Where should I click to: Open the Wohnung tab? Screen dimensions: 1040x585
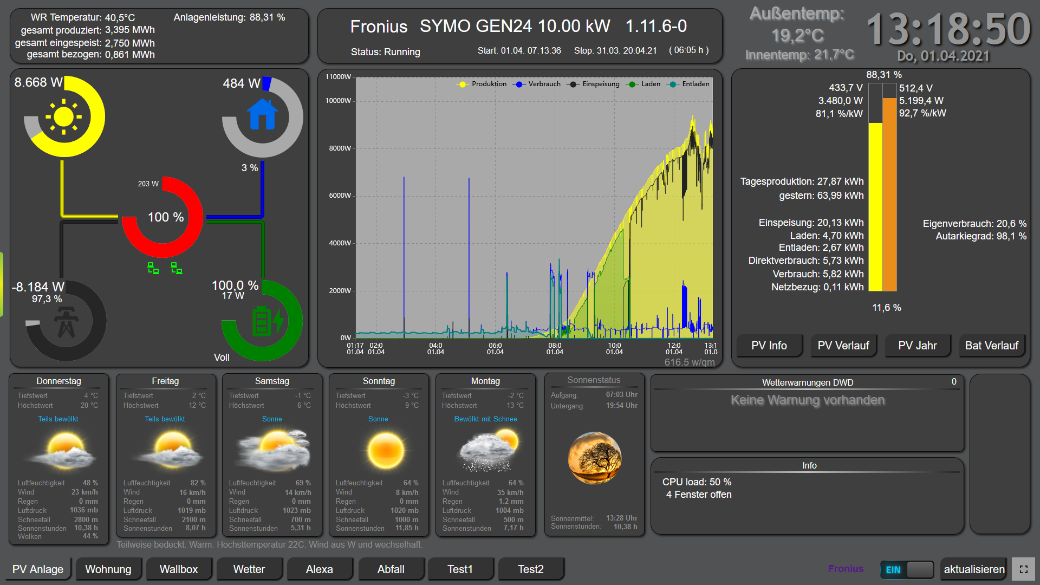click(108, 569)
